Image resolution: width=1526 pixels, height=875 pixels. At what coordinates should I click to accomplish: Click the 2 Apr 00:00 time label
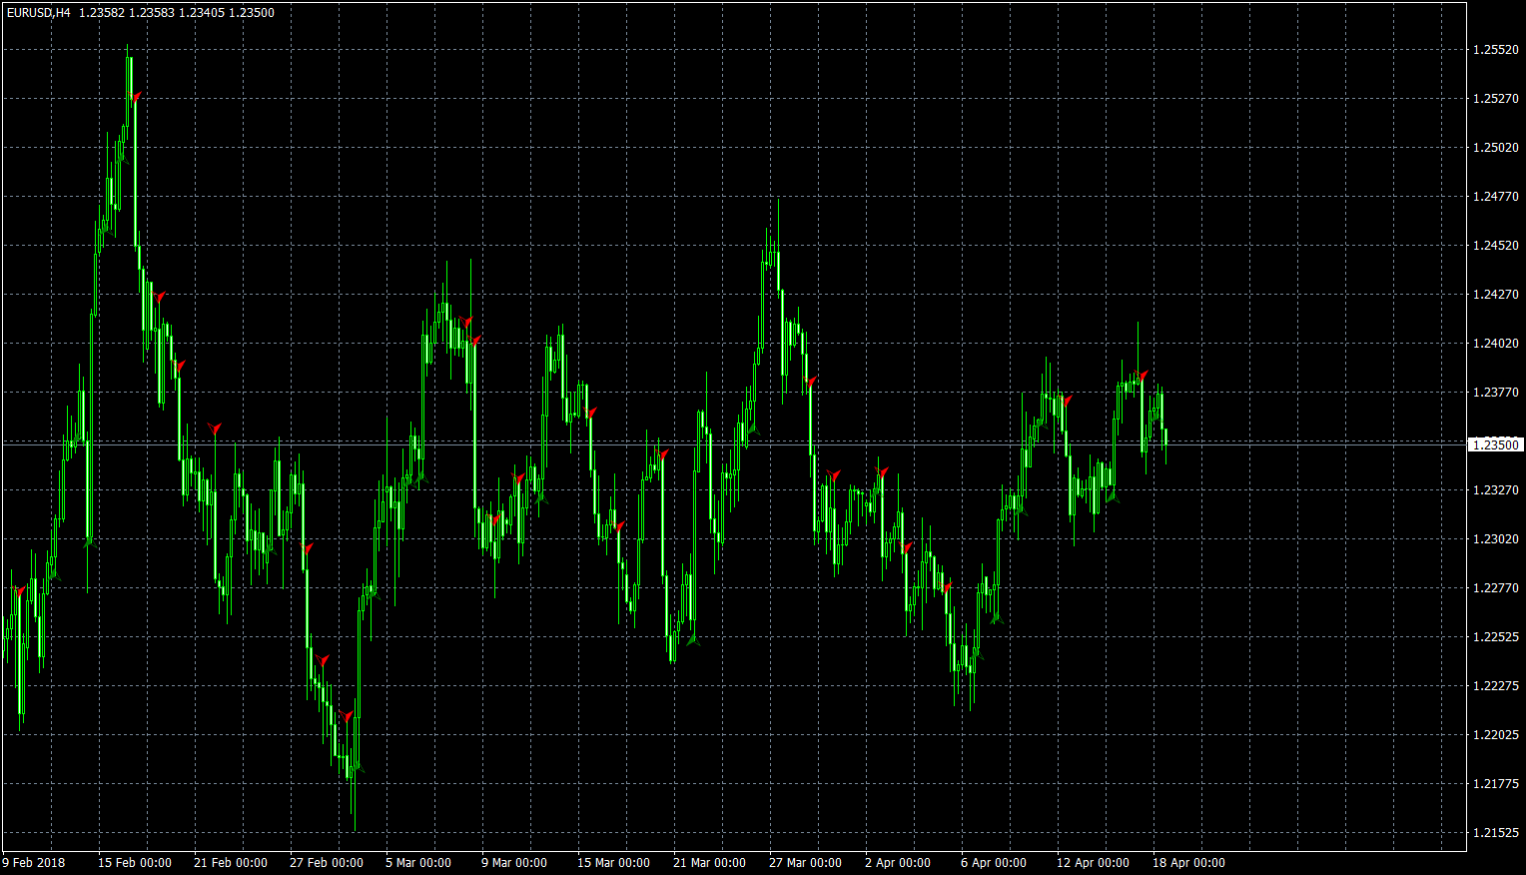coord(898,863)
